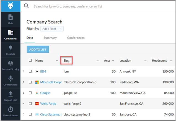Open the Location column dropdown arrow

point(144,60)
